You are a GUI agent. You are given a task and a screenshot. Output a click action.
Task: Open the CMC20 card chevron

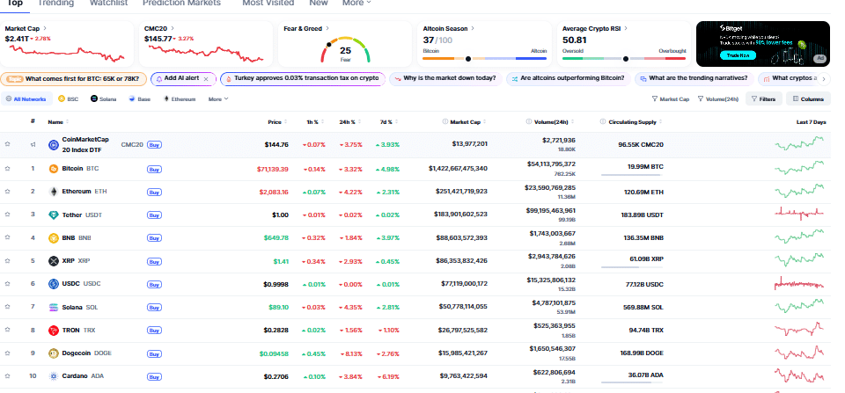tap(173, 28)
